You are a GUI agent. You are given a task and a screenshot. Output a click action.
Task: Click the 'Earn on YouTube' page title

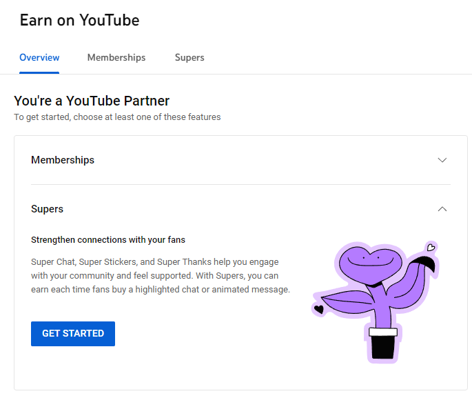[79, 21]
